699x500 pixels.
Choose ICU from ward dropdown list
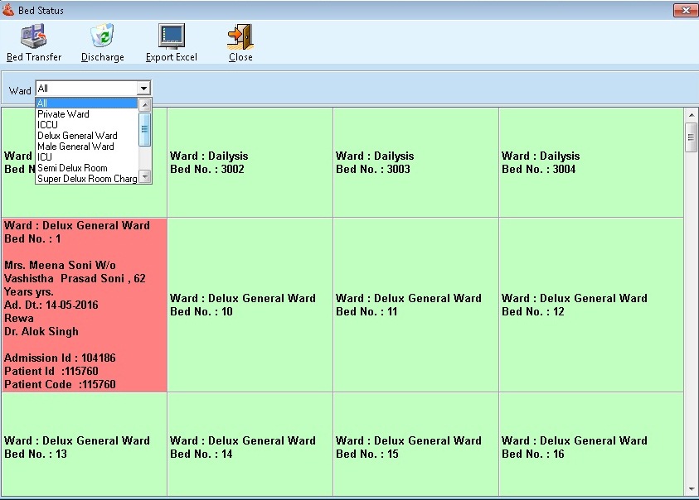[x=45, y=157]
